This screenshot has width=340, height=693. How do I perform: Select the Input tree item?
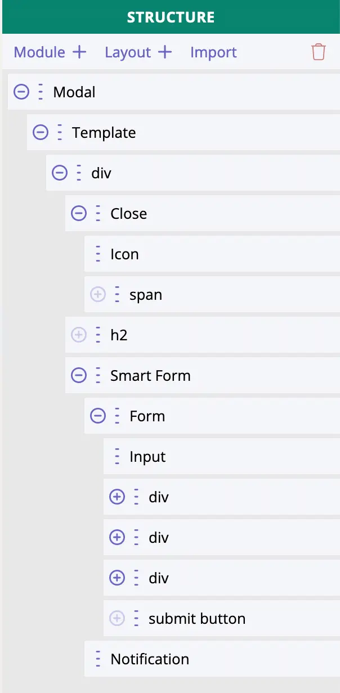147,456
